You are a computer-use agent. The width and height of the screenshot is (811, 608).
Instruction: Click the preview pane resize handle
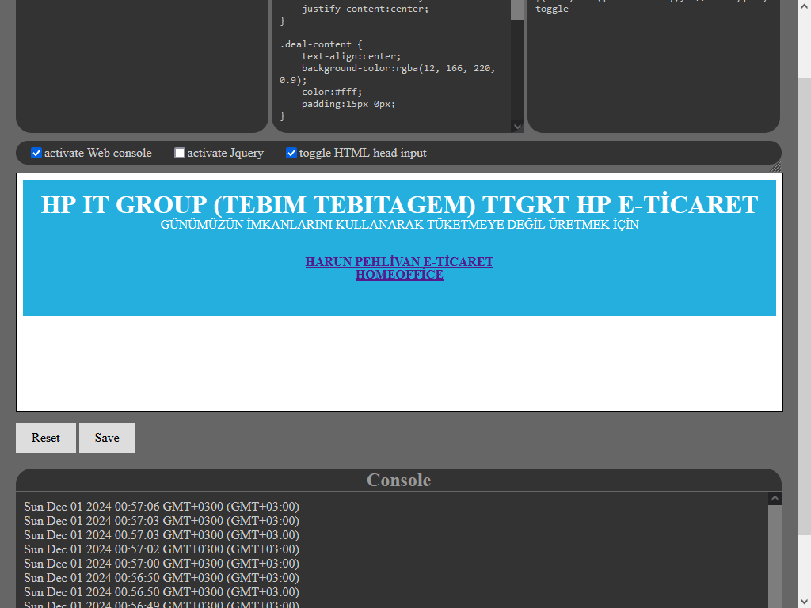click(775, 166)
